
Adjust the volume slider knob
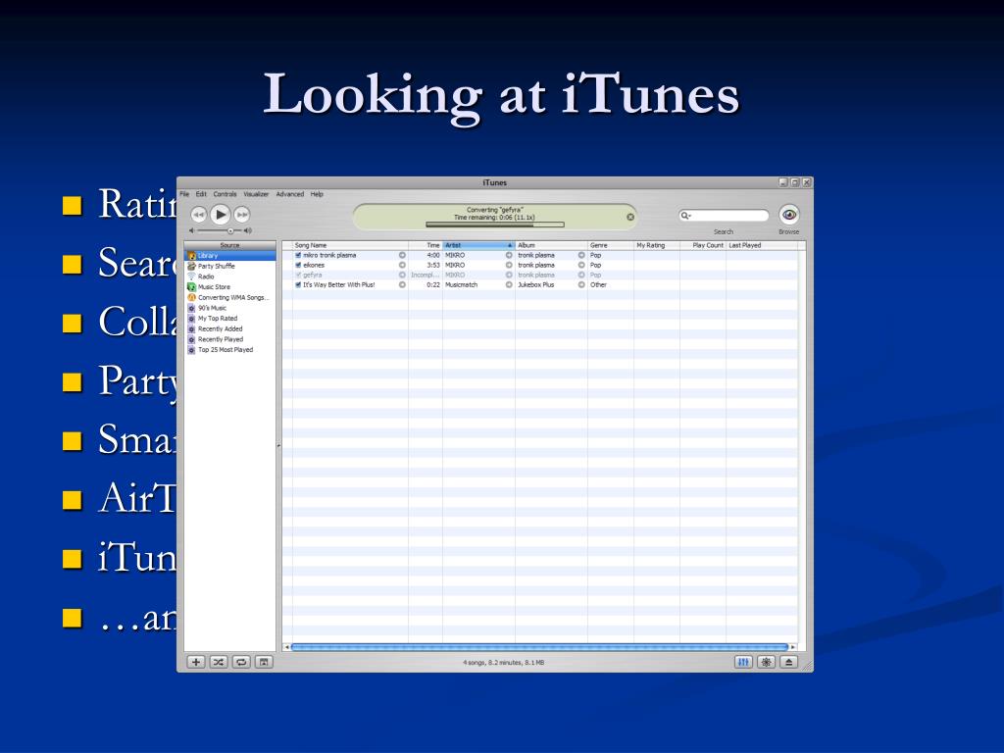[230, 230]
